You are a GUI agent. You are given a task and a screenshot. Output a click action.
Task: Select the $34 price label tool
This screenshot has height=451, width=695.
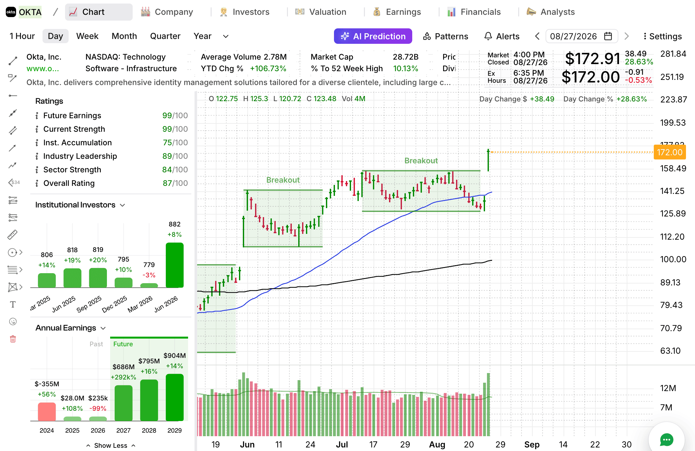(x=14, y=183)
